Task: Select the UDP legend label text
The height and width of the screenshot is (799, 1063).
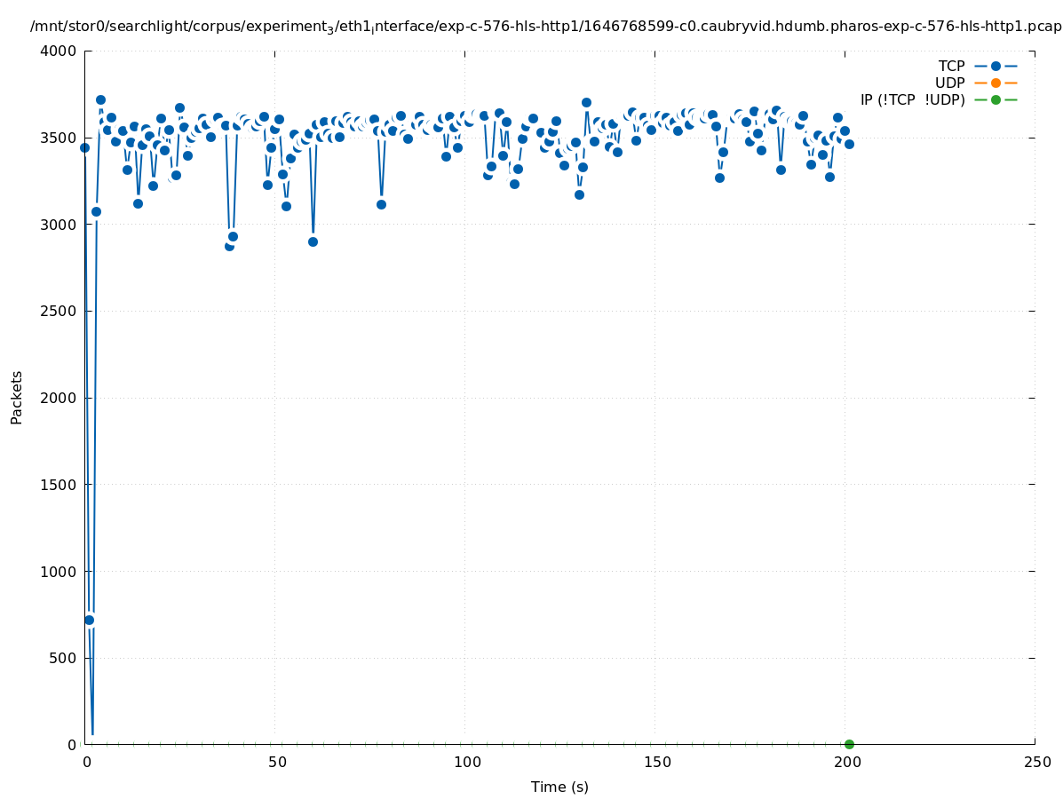Action: 949,83
